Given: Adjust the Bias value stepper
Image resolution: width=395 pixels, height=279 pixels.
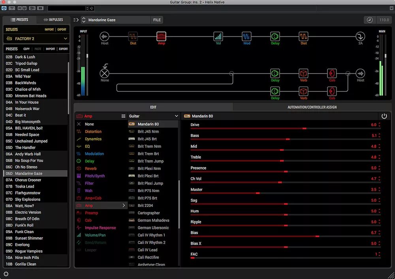Looking at the screenshot, I should [379, 233].
